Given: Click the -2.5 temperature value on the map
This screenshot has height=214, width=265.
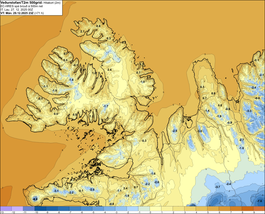Looking at the screenshot, I should [x=175, y=131].
